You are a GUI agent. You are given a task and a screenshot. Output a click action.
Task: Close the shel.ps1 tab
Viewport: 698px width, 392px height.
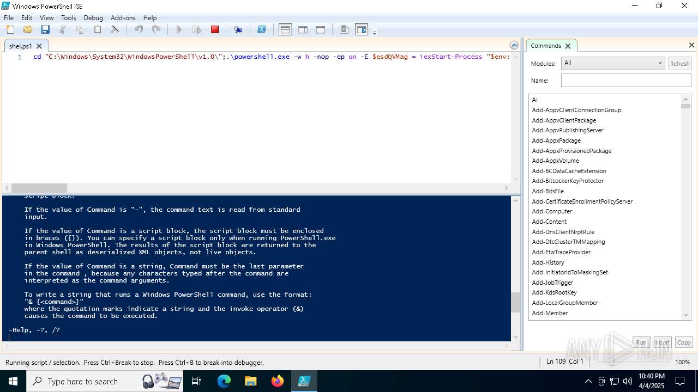pyautogui.click(x=39, y=46)
